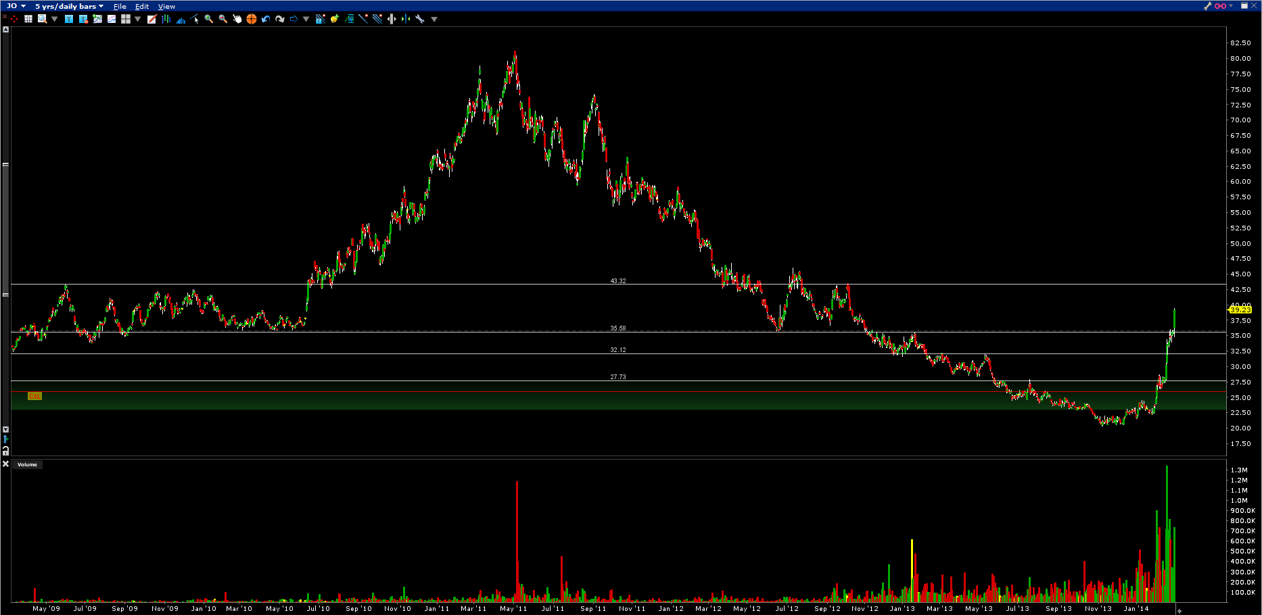Close the Volume panel with X
The width and height of the screenshot is (1262, 615).
5,464
